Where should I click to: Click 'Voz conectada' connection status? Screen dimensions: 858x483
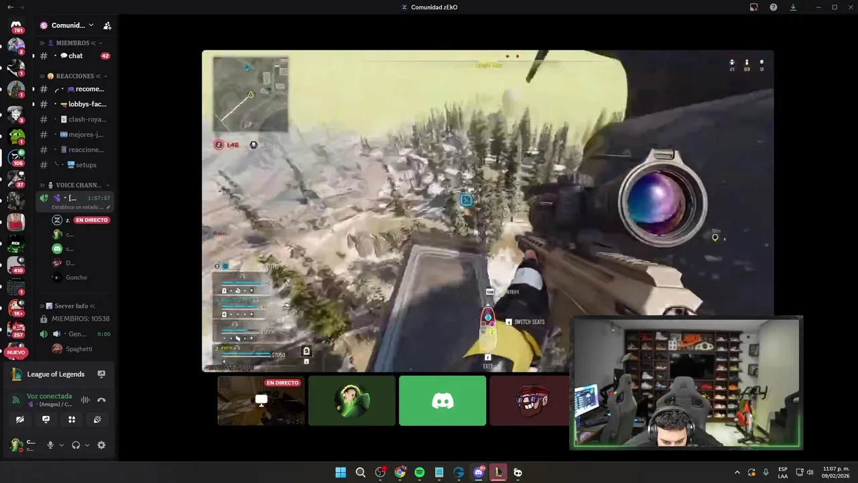click(49, 396)
